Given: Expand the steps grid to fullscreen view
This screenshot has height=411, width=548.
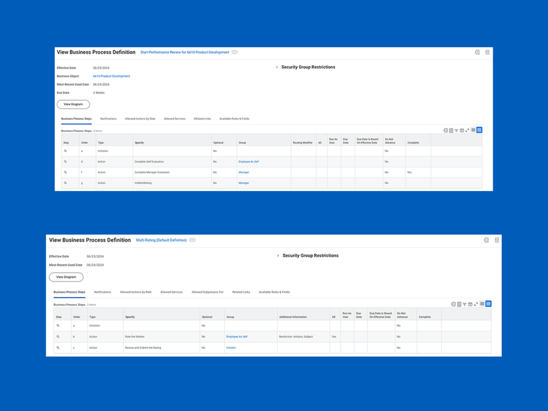Looking at the screenshot, I should [467, 130].
